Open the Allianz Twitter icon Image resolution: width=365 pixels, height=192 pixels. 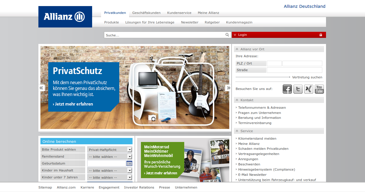click(x=298, y=89)
